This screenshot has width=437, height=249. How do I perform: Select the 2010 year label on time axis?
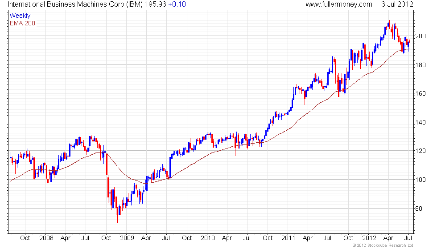(208, 238)
